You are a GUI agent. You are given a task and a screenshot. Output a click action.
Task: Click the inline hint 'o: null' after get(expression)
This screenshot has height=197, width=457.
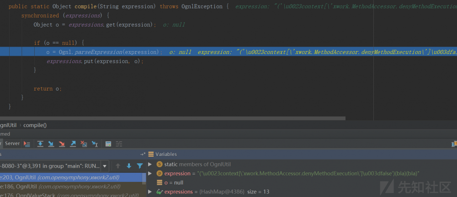[174, 25]
